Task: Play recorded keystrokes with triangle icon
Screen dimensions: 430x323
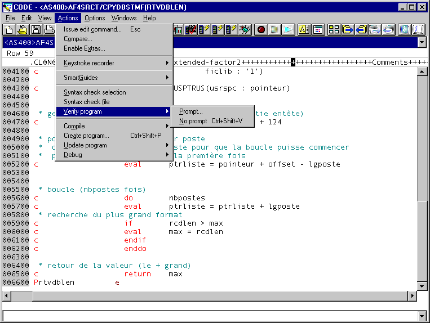Action: click(288, 30)
